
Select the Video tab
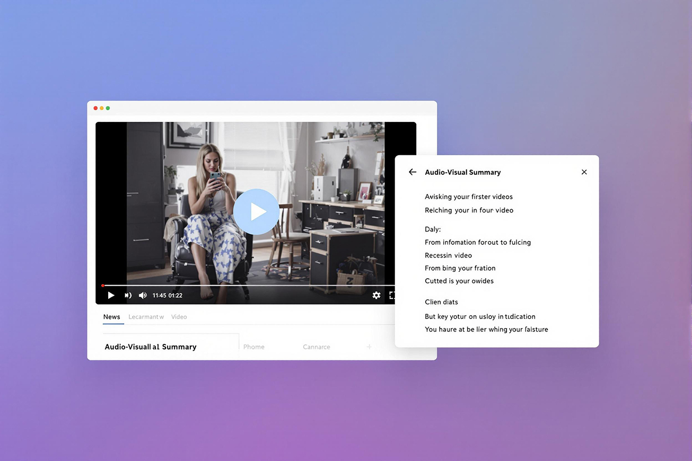(179, 317)
